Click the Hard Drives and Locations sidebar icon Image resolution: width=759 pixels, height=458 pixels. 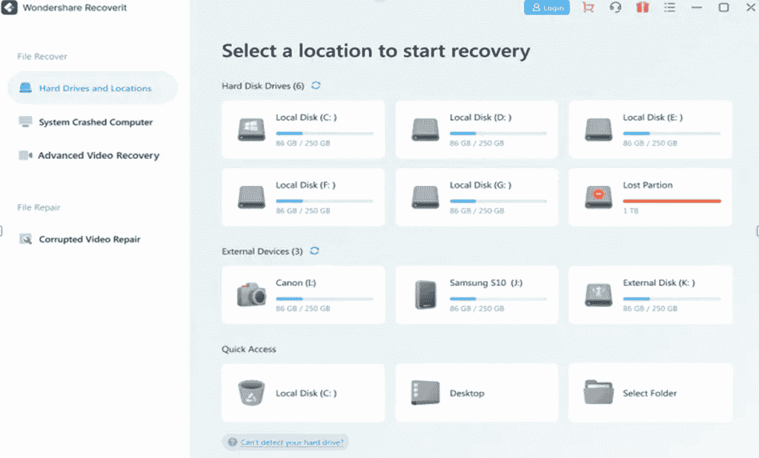tap(25, 88)
